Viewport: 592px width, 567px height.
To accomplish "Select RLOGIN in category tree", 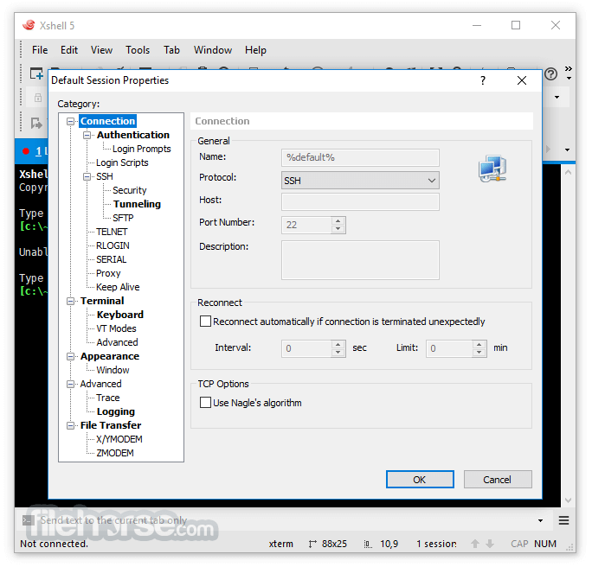I will [x=113, y=245].
